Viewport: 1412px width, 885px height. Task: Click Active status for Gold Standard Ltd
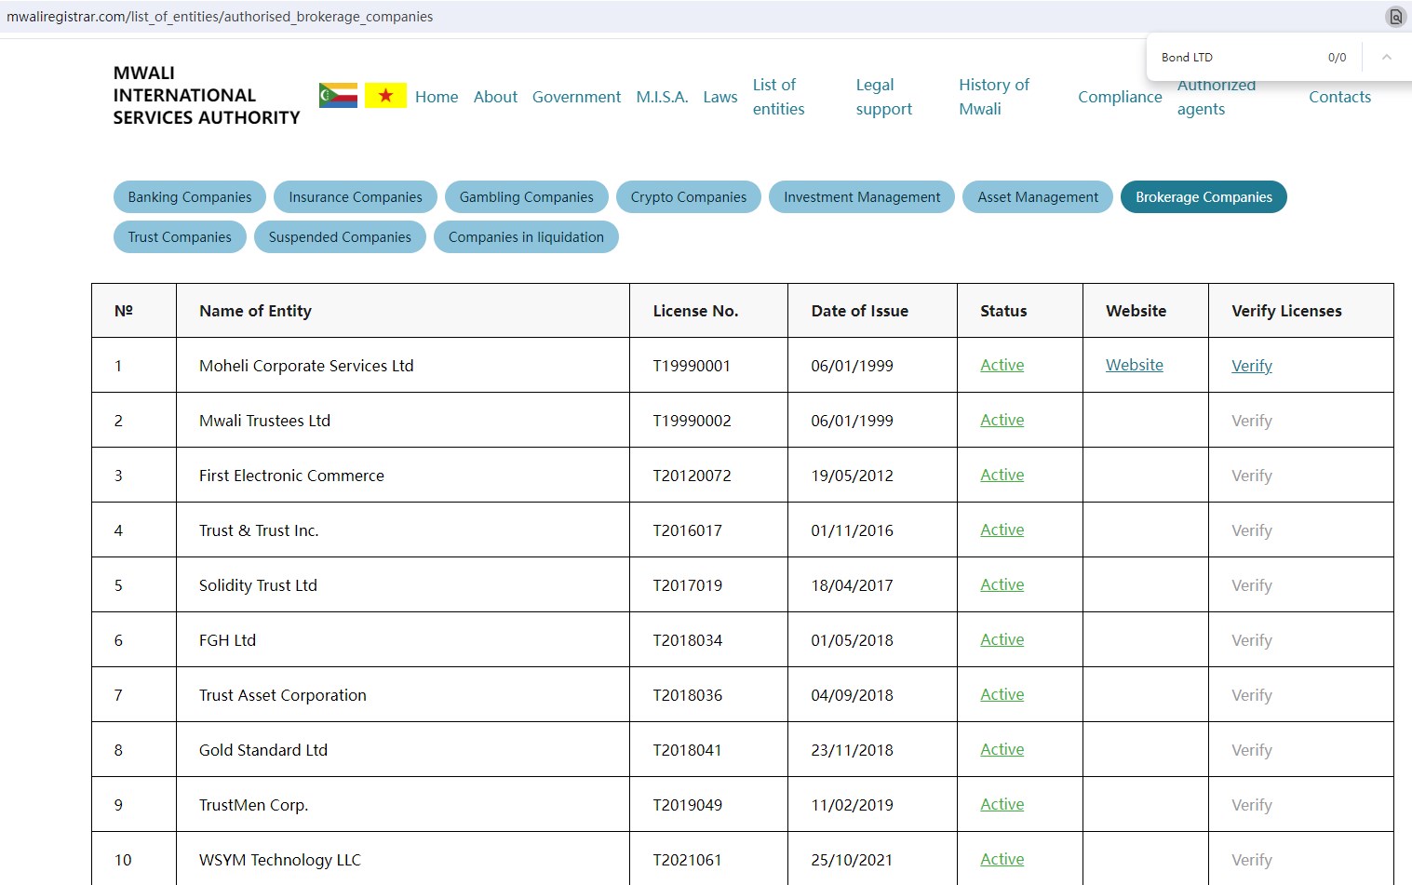(1002, 749)
